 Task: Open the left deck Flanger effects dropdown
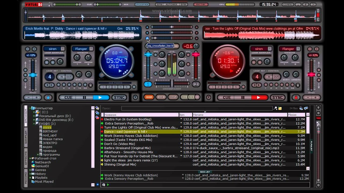[x=91, y=49]
